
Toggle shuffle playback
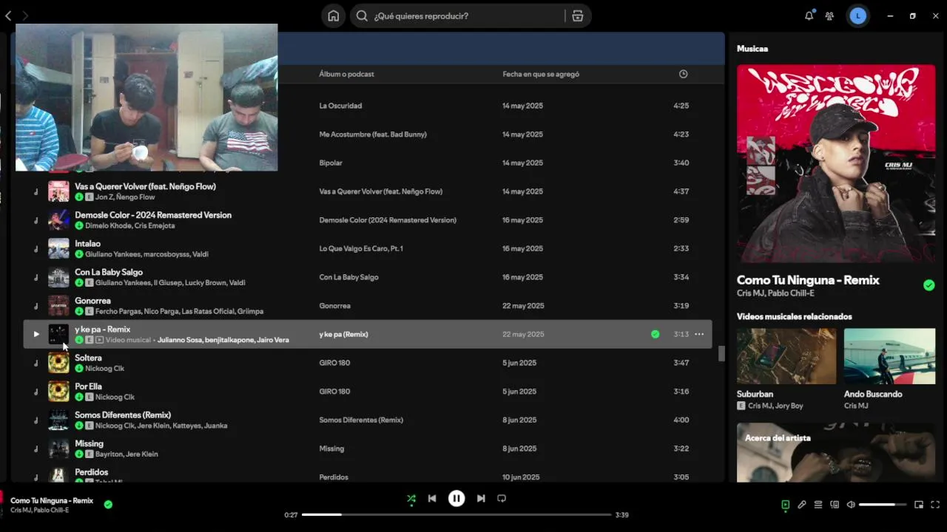pos(411,499)
